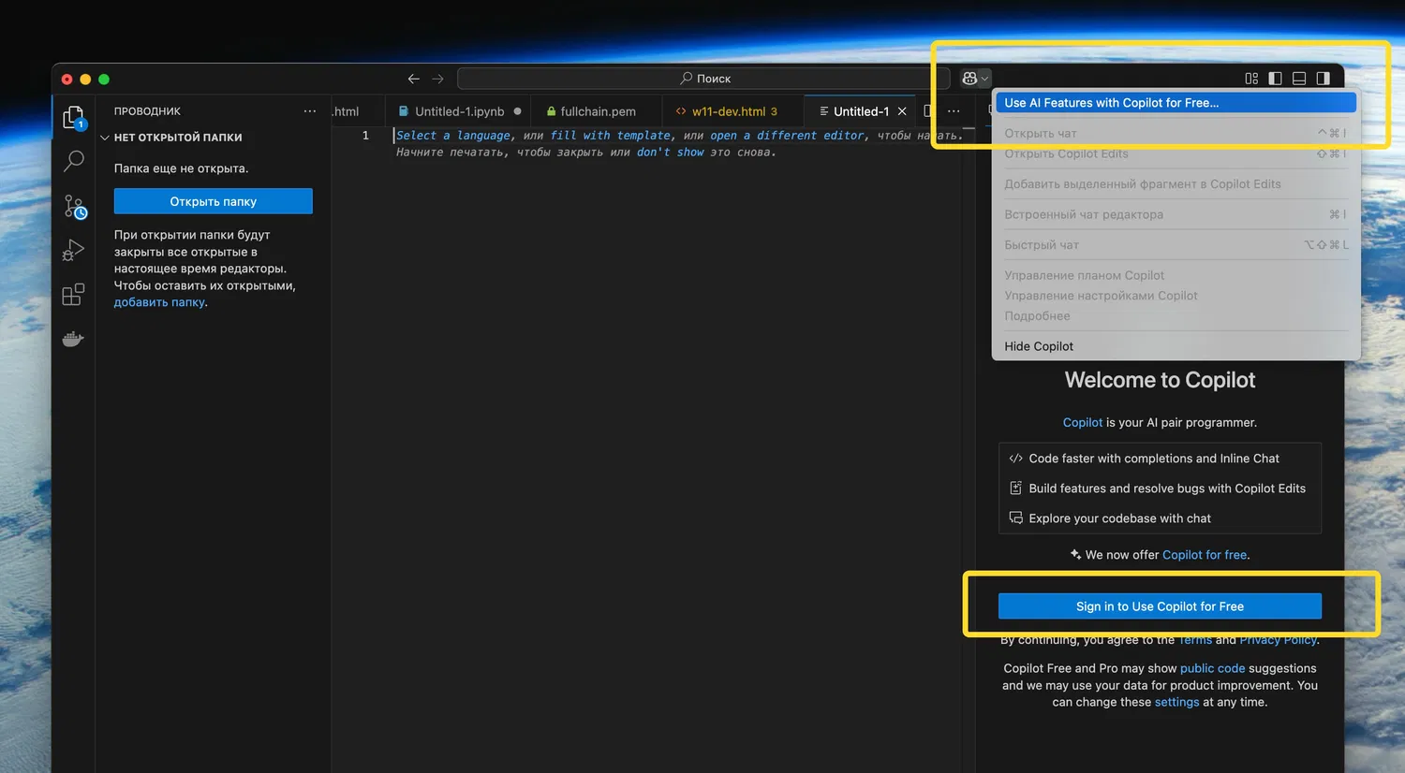Open editor tab bar more actions ellipsis

coord(954,111)
